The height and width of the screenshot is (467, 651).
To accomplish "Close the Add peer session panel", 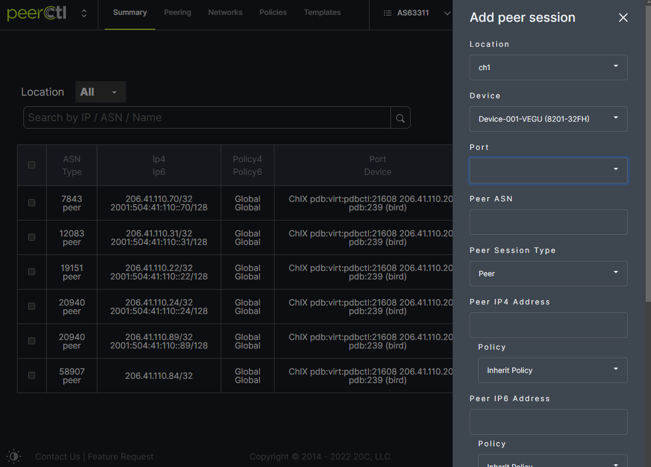I will (x=623, y=18).
